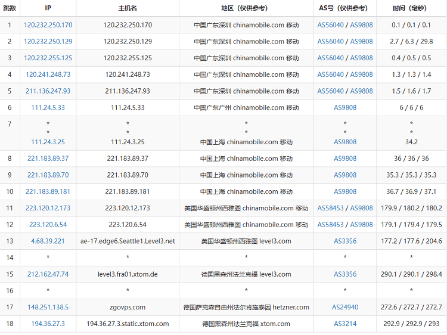
Task: Select the 地区（仅供参考）column header
Action: [246, 8]
